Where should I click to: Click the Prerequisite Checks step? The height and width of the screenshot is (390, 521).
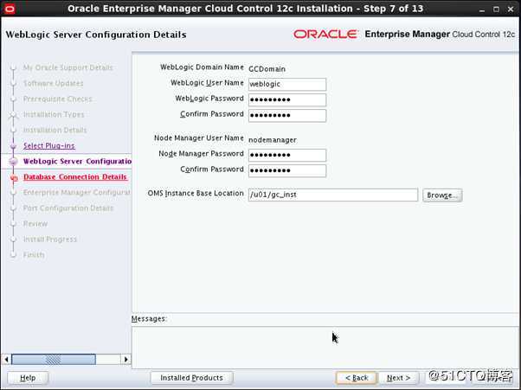click(58, 99)
